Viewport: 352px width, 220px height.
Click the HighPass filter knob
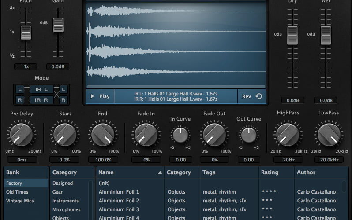tap(288, 135)
